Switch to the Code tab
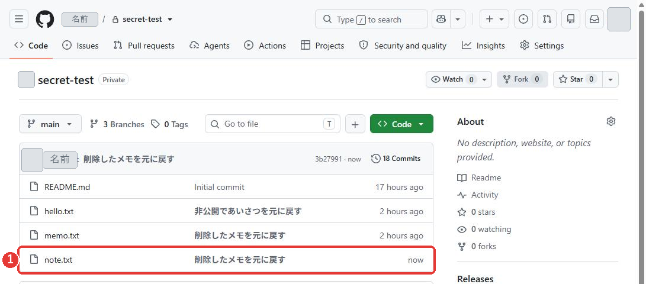 31,46
